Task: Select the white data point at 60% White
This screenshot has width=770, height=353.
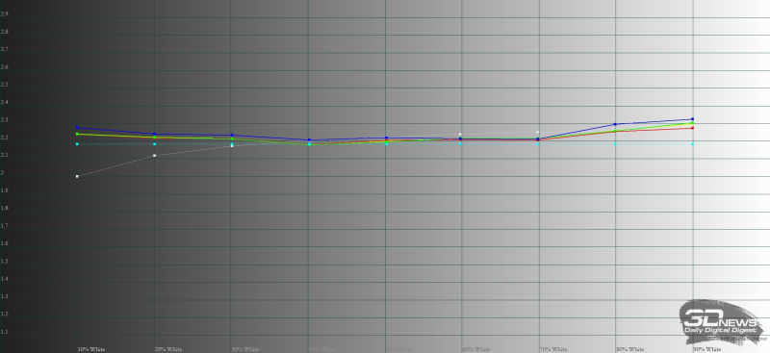Action: [x=460, y=134]
